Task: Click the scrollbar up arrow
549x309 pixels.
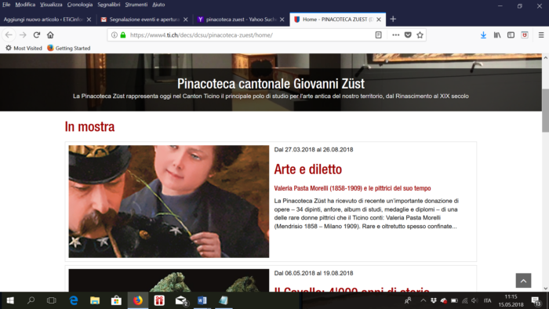Action: click(546, 57)
